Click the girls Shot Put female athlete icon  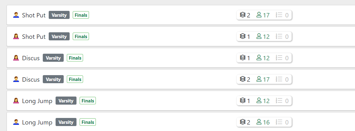pos(16,36)
